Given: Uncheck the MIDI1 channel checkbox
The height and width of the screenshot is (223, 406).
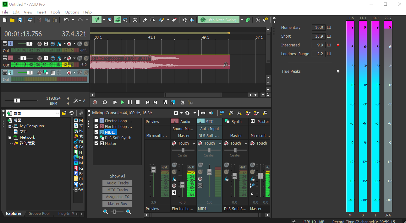Looking at the screenshot, I should (96, 132).
